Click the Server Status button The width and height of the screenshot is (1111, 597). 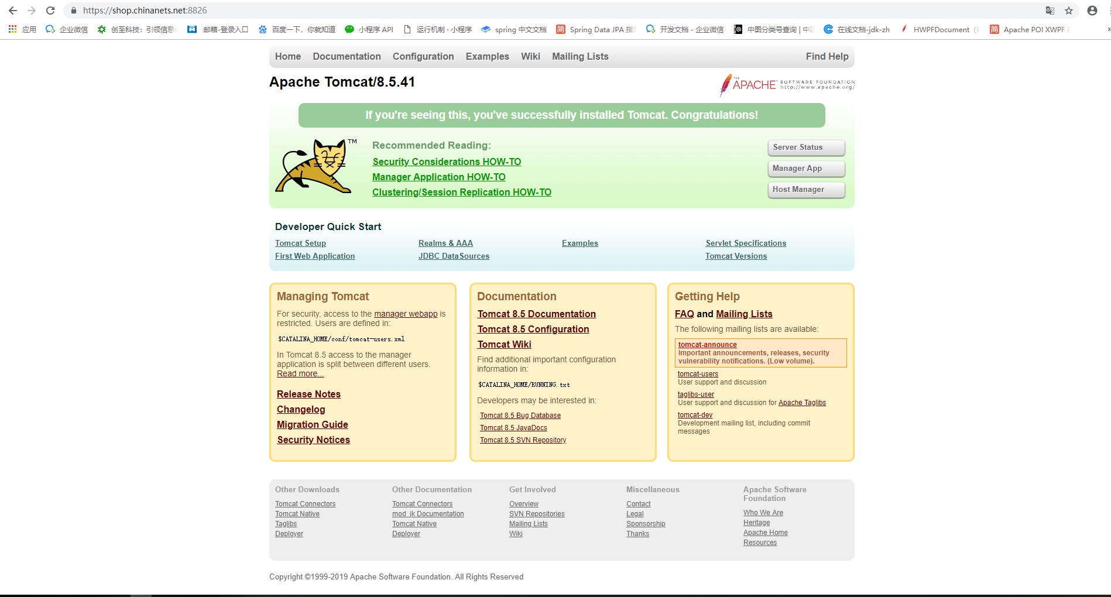pos(806,147)
